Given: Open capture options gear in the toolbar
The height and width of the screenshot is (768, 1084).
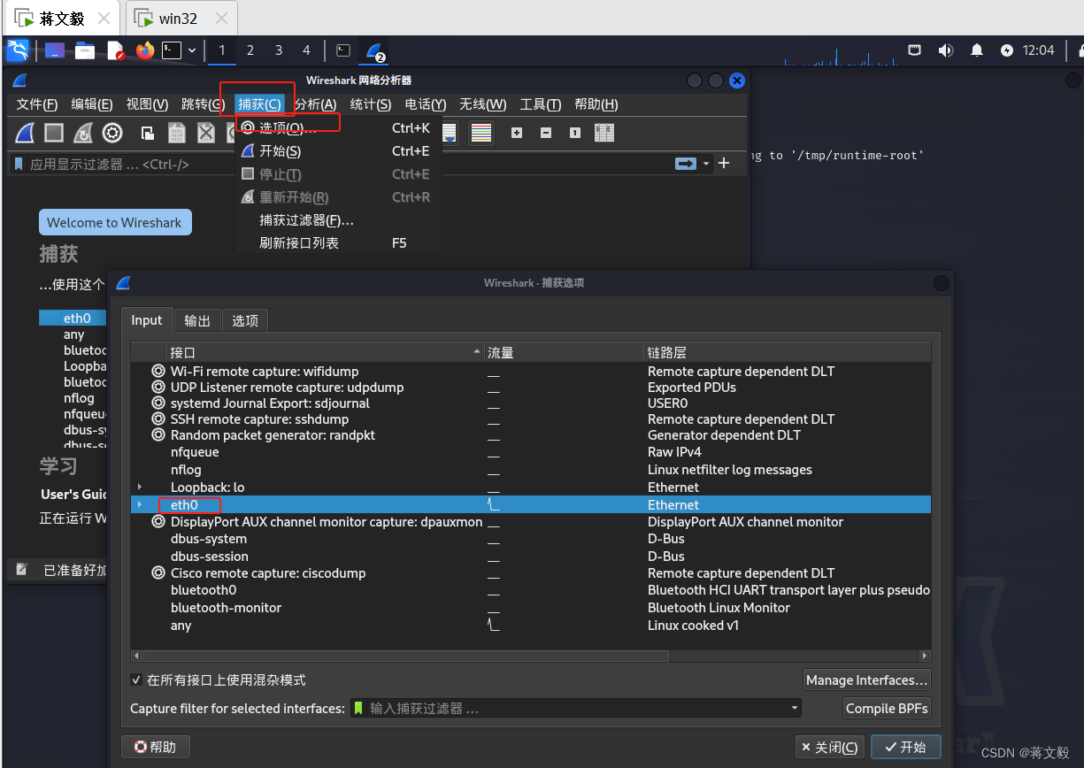Looking at the screenshot, I should pos(112,133).
